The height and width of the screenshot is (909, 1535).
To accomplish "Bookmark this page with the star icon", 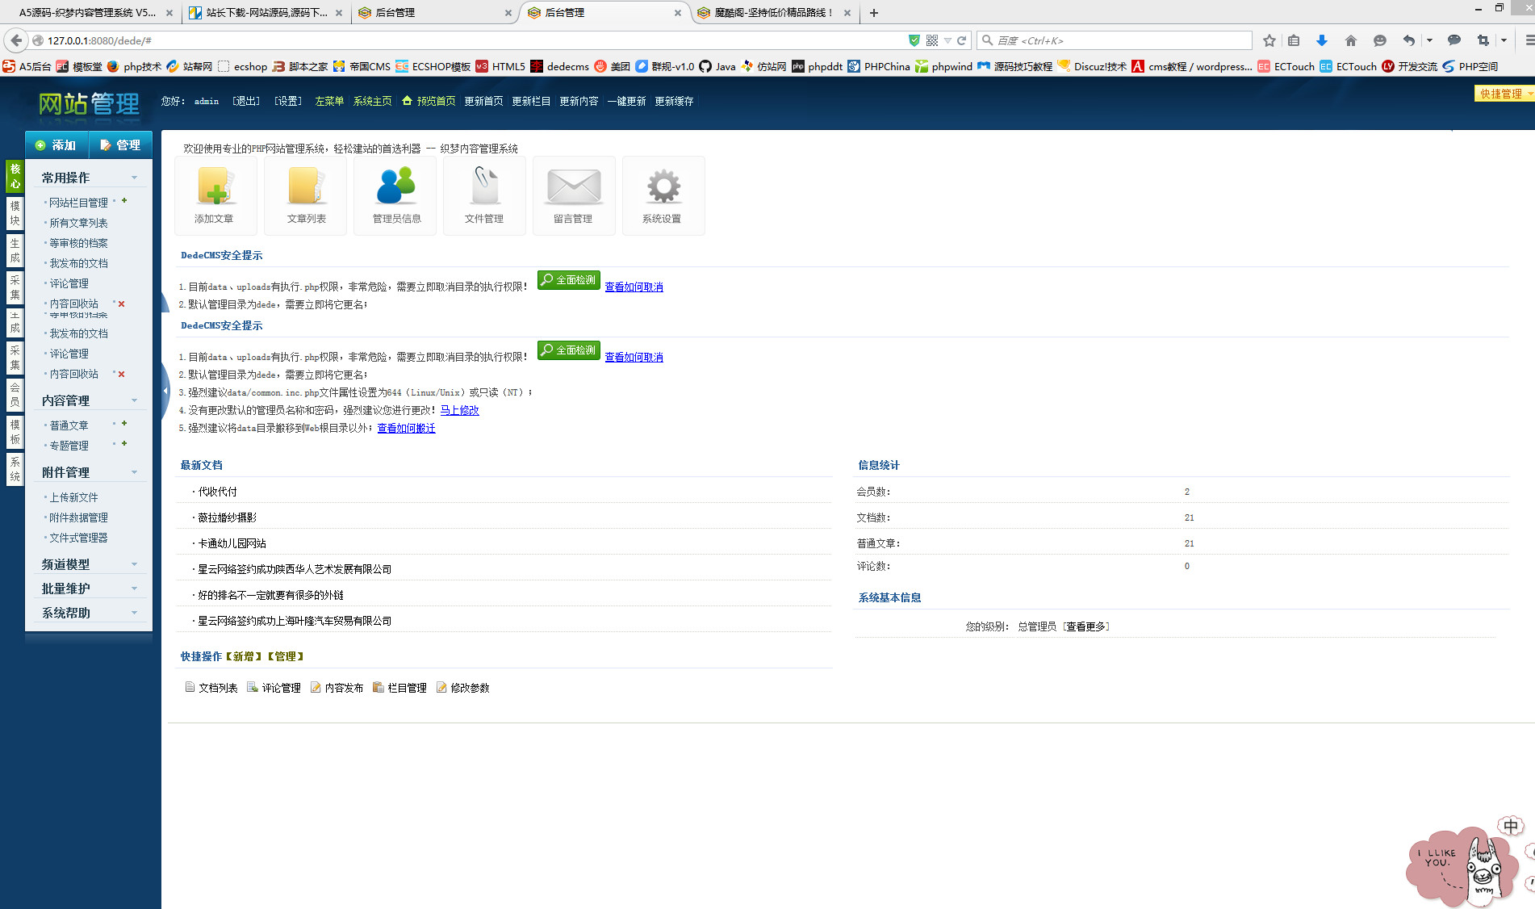I will (x=1269, y=40).
